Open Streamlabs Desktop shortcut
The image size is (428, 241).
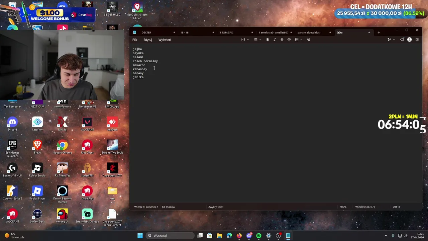(87, 216)
